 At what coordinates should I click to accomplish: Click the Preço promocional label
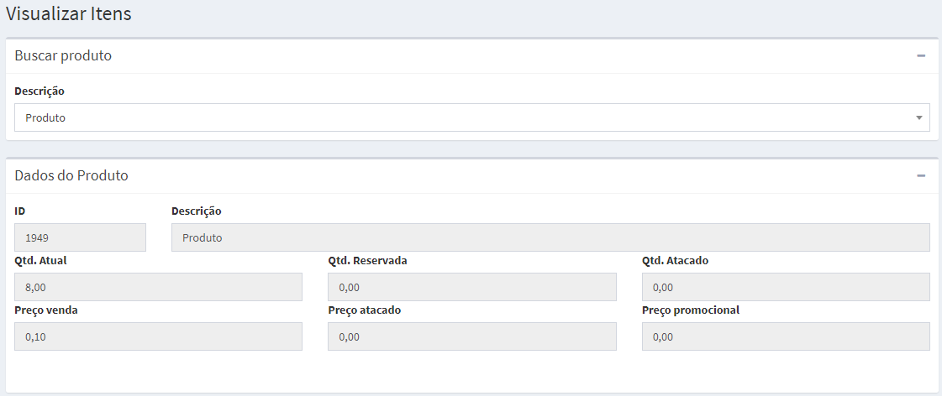click(x=690, y=310)
